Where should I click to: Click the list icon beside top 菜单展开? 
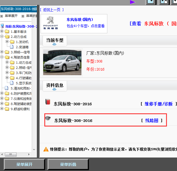(1, 16)
